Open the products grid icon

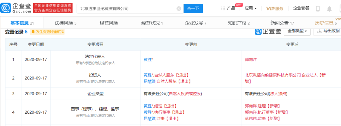click(223, 9)
